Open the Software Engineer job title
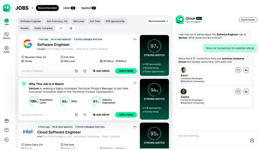This screenshot has width=260, height=151. (53, 44)
